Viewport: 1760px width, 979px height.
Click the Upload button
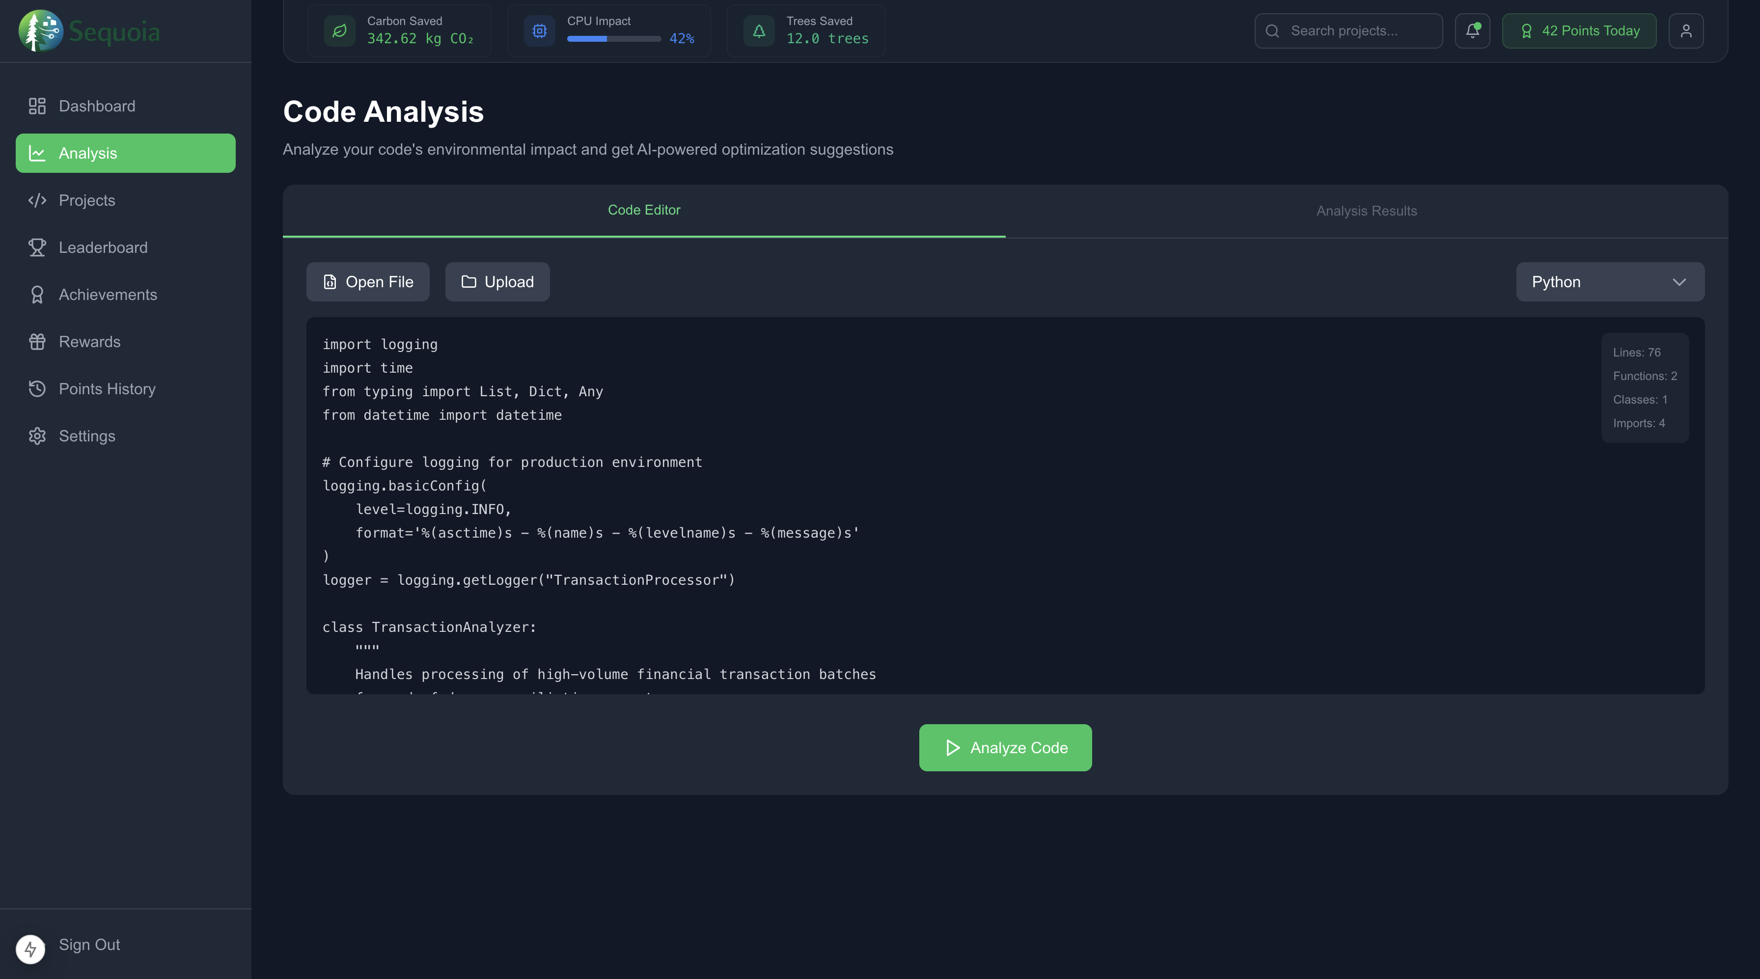pos(496,281)
